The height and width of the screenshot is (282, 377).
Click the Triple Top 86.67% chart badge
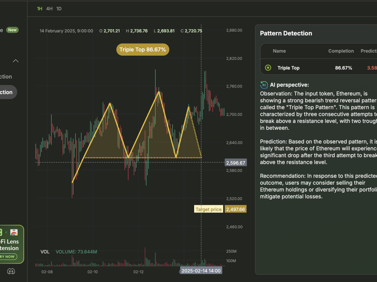pyautogui.click(x=143, y=49)
